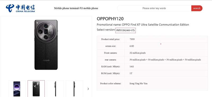The width and height of the screenshot is (212, 97).
Task: Click the 16G RAM value
Action: [x=132, y=66]
